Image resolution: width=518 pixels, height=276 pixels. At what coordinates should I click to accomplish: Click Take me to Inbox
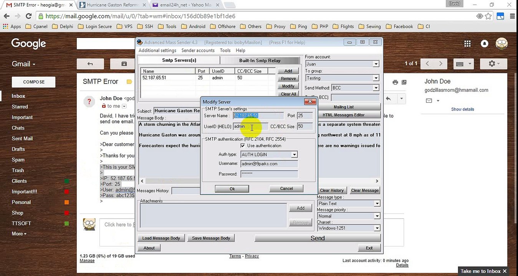click(x=480, y=271)
